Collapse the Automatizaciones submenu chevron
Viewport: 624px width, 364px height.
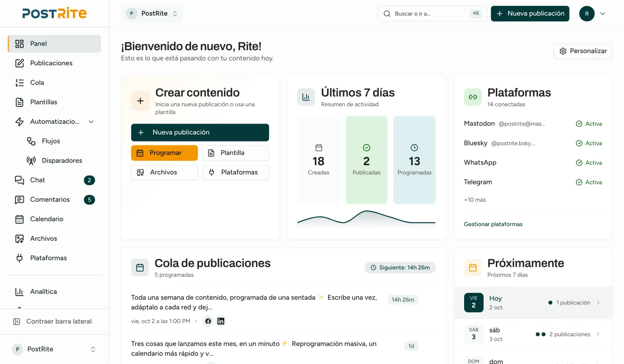[91, 122]
